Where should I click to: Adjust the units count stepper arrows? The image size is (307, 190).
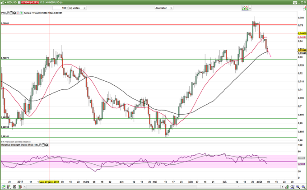pyautogui.click(x=67, y=8)
